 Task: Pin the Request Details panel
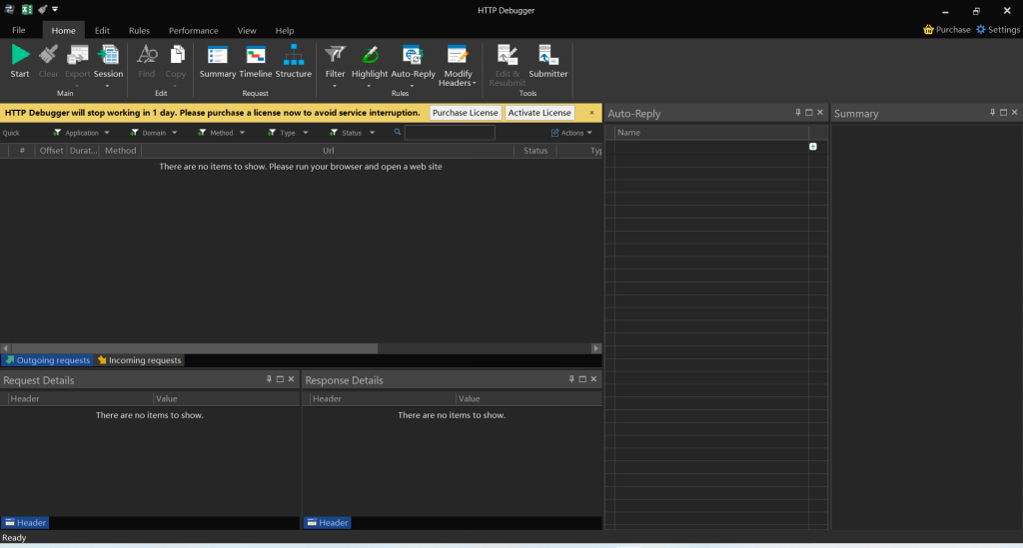(269, 379)
